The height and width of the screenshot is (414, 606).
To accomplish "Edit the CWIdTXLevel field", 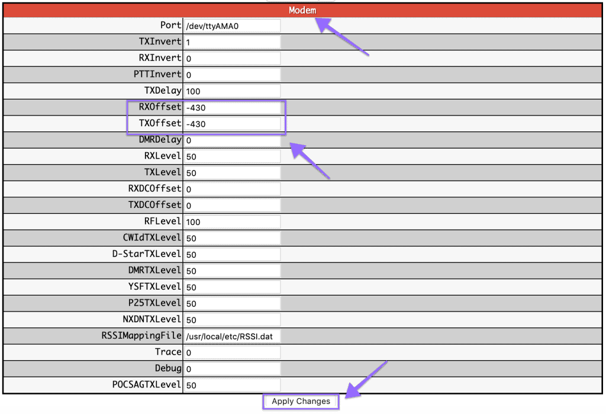I will click(x=232, y=238).
